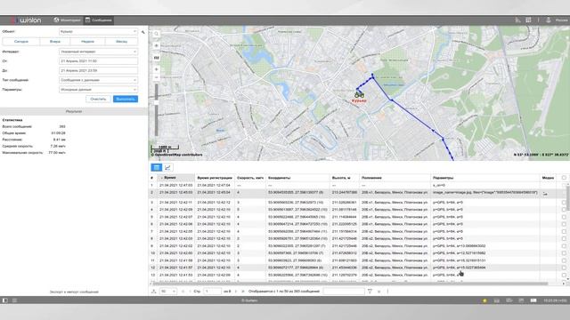Click the user profile icon in top bar
Image resolution: width=570 pixels, height=320 pixels.
549,20
